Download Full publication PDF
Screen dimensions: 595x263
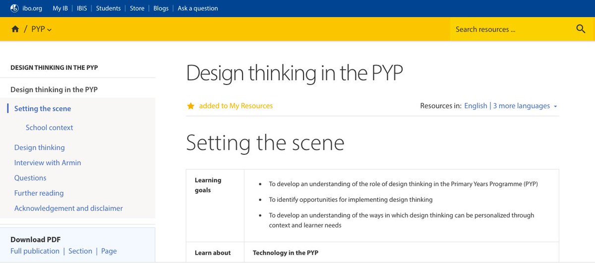[35, 251]
